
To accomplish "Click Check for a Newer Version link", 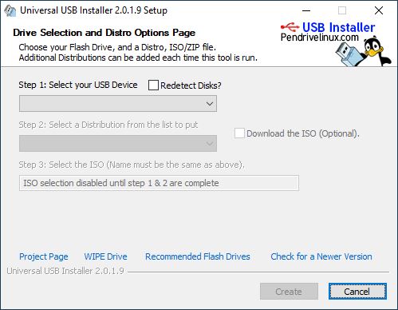I will pyautogui.click(x=321, y=256).
